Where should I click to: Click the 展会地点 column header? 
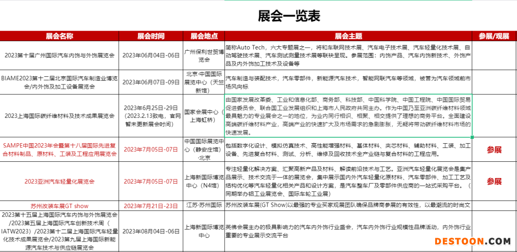pos(204,36)
